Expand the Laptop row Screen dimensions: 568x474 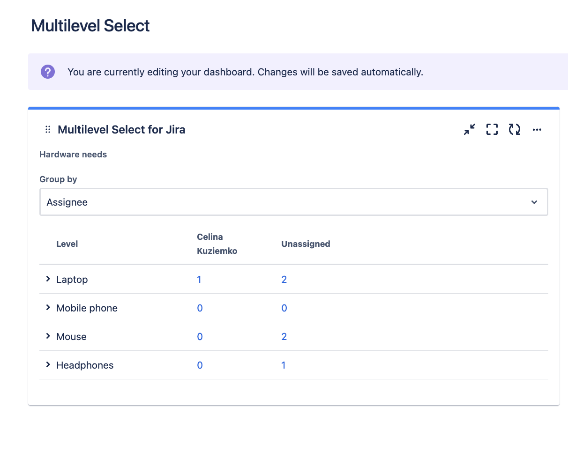tap(48, 279)
